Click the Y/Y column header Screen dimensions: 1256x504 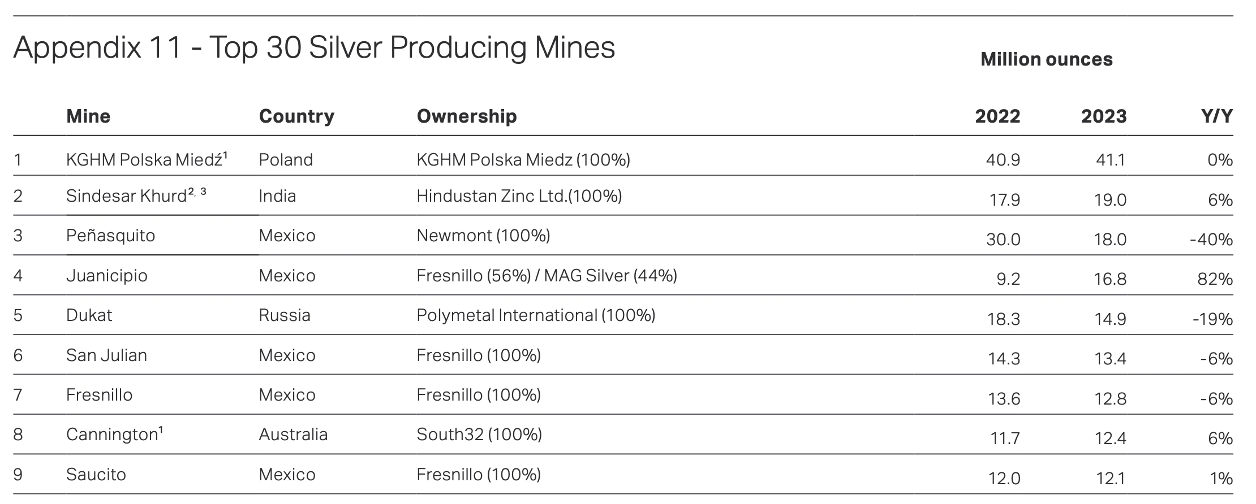coord(1217,116)
